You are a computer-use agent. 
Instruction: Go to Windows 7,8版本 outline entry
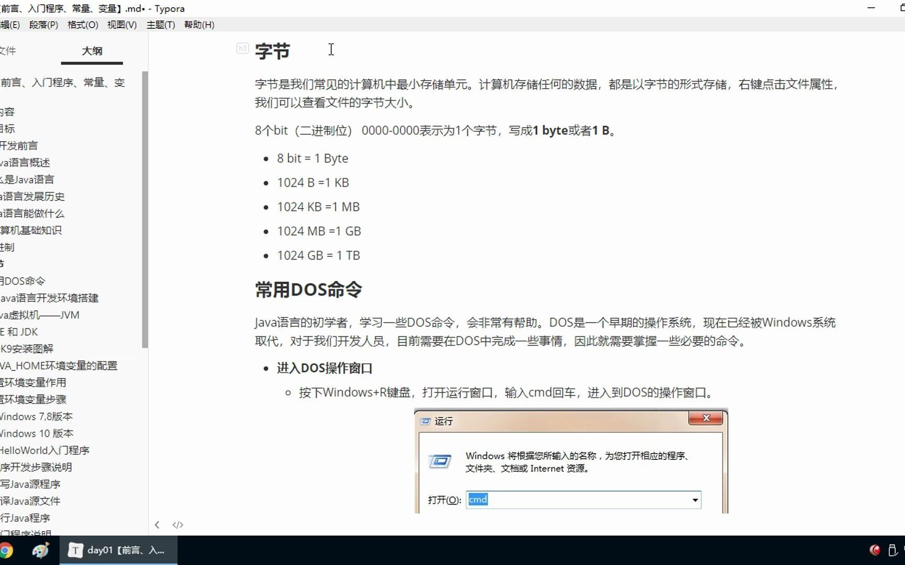36,416
